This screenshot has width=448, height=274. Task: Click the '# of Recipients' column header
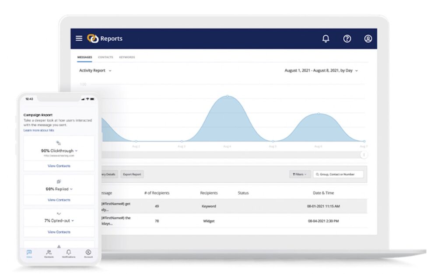157,193
